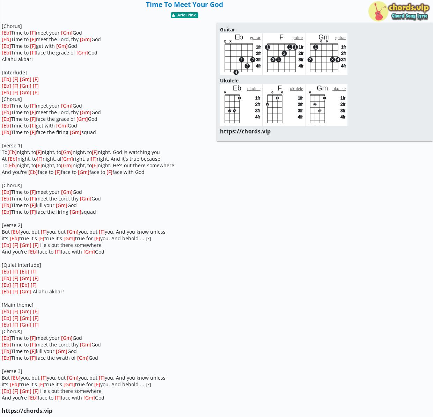Open the Gm ukulele chord diagram
The height and width of the screenshot is (417, 433).
[326, 105]
